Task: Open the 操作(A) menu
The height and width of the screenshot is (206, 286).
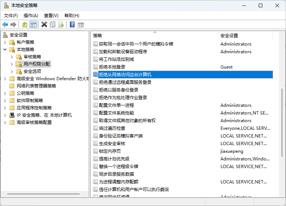Action: [x=31, y=16]
